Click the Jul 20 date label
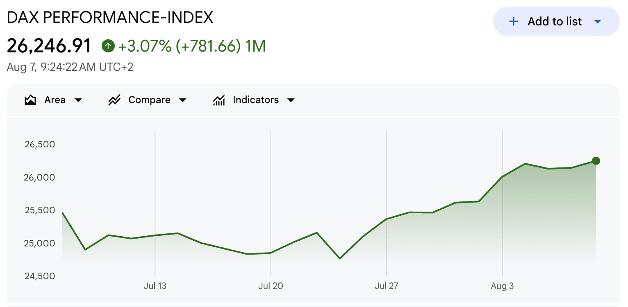 tap(271, 286)
